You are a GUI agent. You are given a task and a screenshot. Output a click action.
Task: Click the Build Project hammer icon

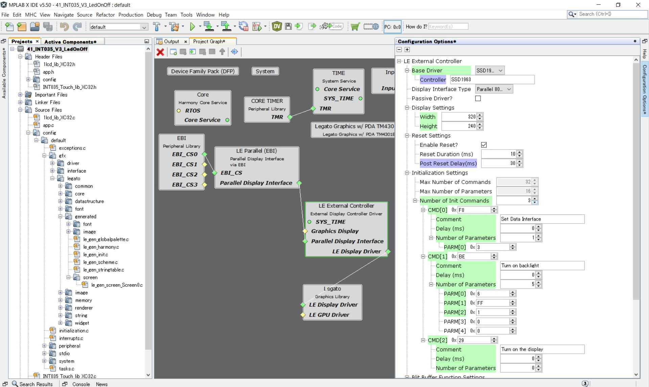tap(156, 26)
